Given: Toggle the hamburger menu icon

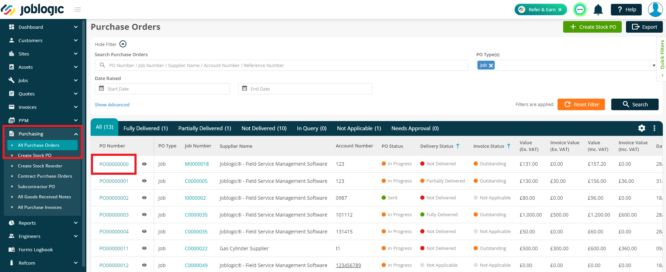Looking at the screenshot, I should (78, 9).
